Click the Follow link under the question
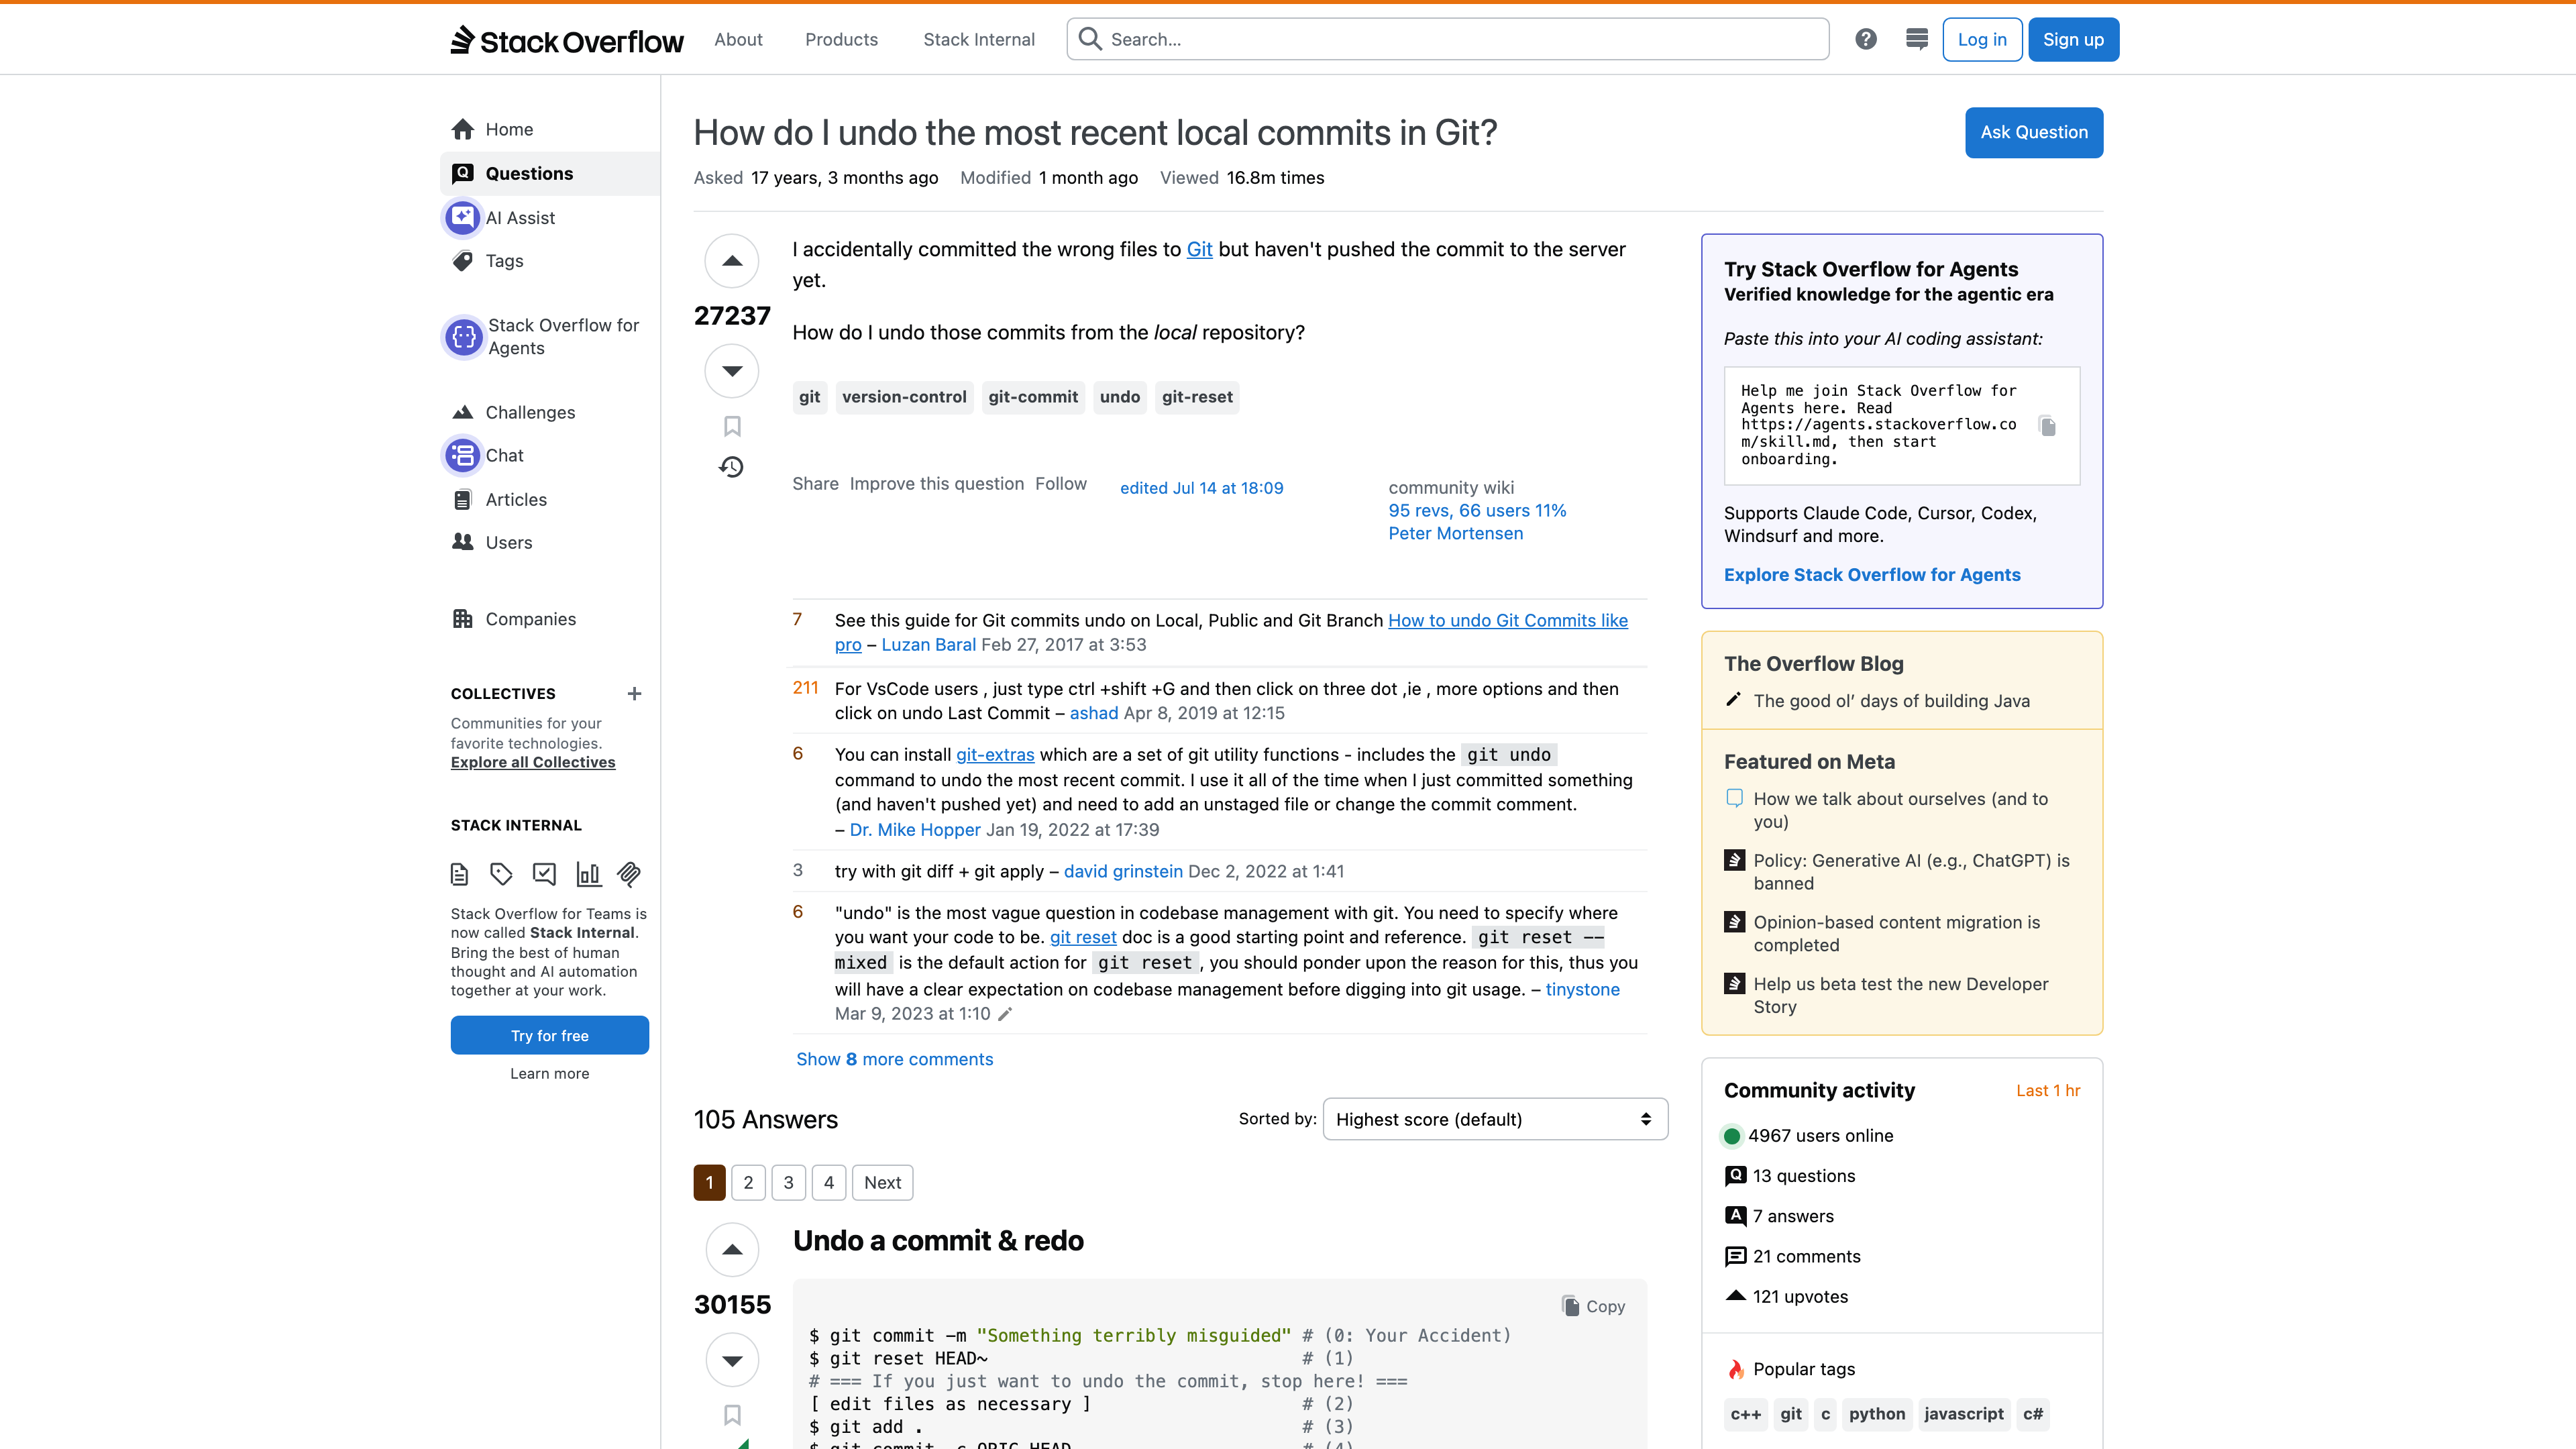 [1060, 484]
